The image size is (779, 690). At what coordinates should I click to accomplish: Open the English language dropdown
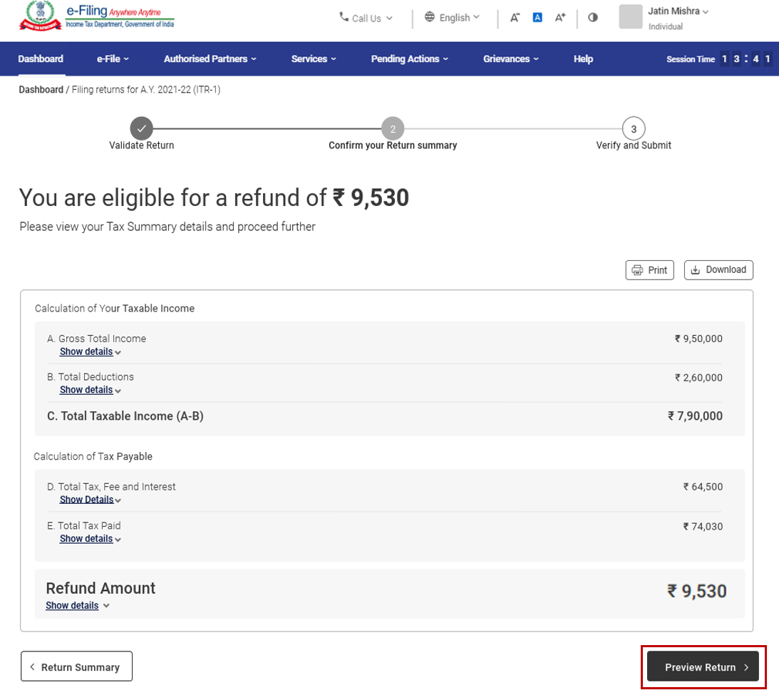pos(453,16)
